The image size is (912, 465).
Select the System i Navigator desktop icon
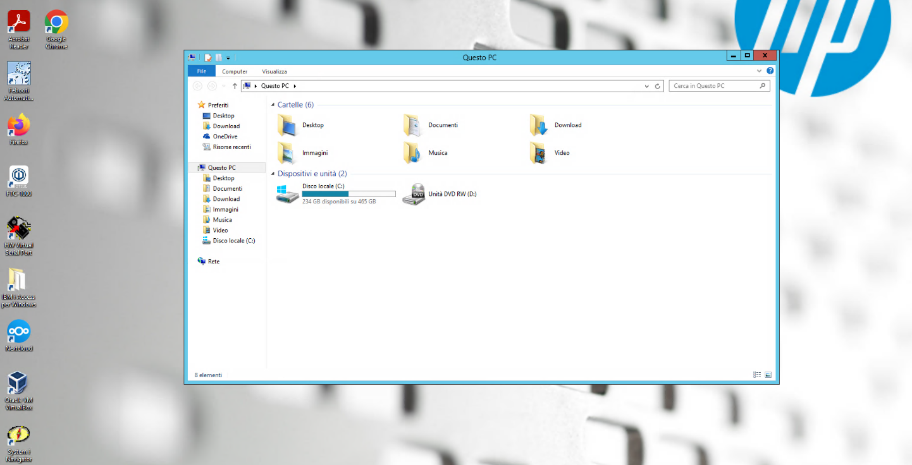pyautogui.click(x=19, y=443)
